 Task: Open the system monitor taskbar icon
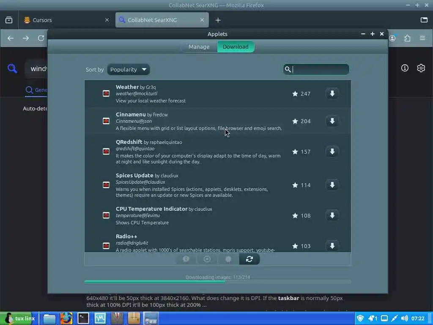tap(100, 318)
